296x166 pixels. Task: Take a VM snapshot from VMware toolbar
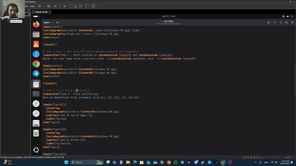point(55,6)
